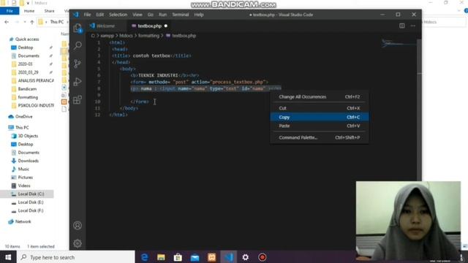Viewport: 468px width, 263px height.
Task: Click the Home tab in File Explorer
Action: tap(29, 11)
